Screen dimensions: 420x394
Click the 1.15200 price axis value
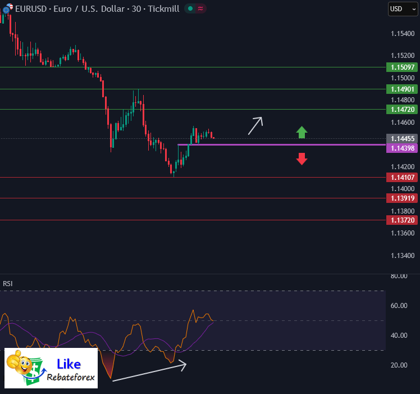(403, 56)
